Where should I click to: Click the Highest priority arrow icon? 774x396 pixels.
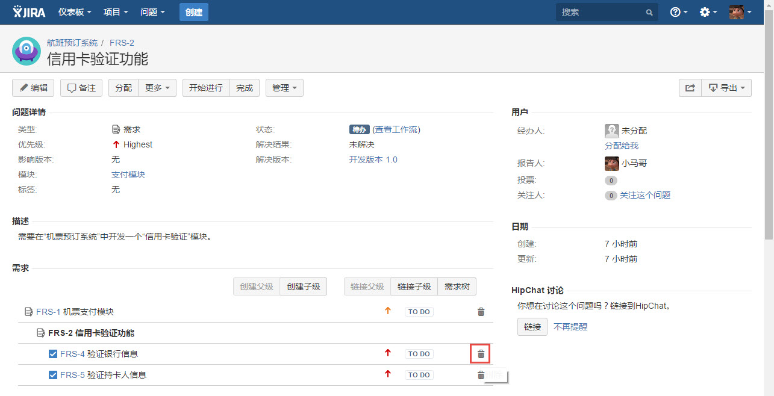tap(116, 144)
